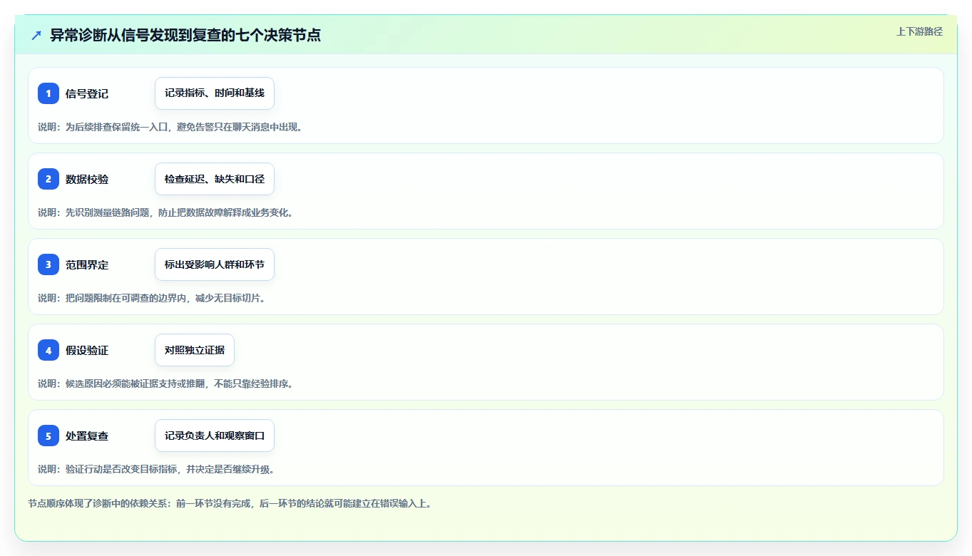Click the description starting 说明:把问题限制在可调查的边界内

point(152,298)
